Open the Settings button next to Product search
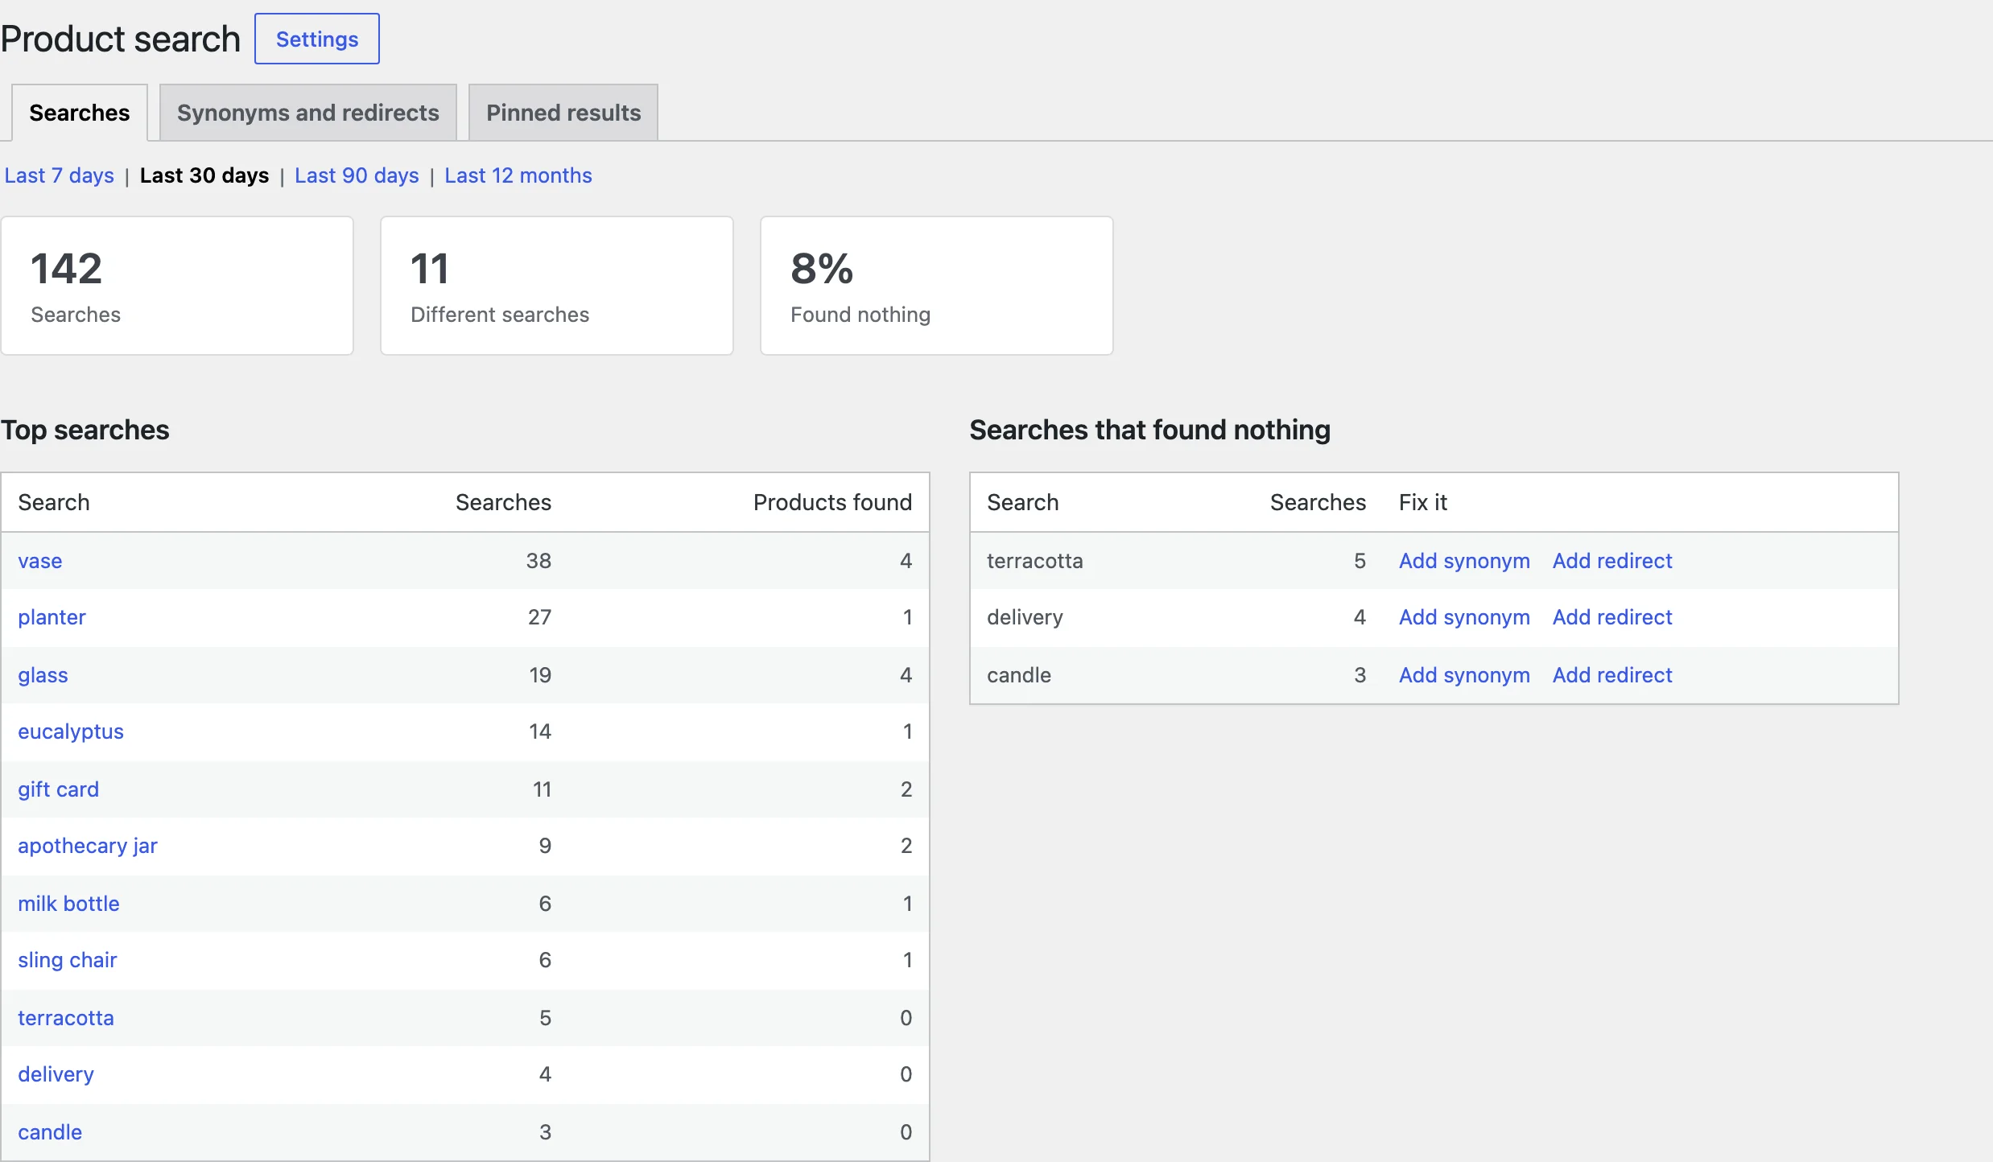This screenshot has width=1993, height=1162. [x=317, y=39]
